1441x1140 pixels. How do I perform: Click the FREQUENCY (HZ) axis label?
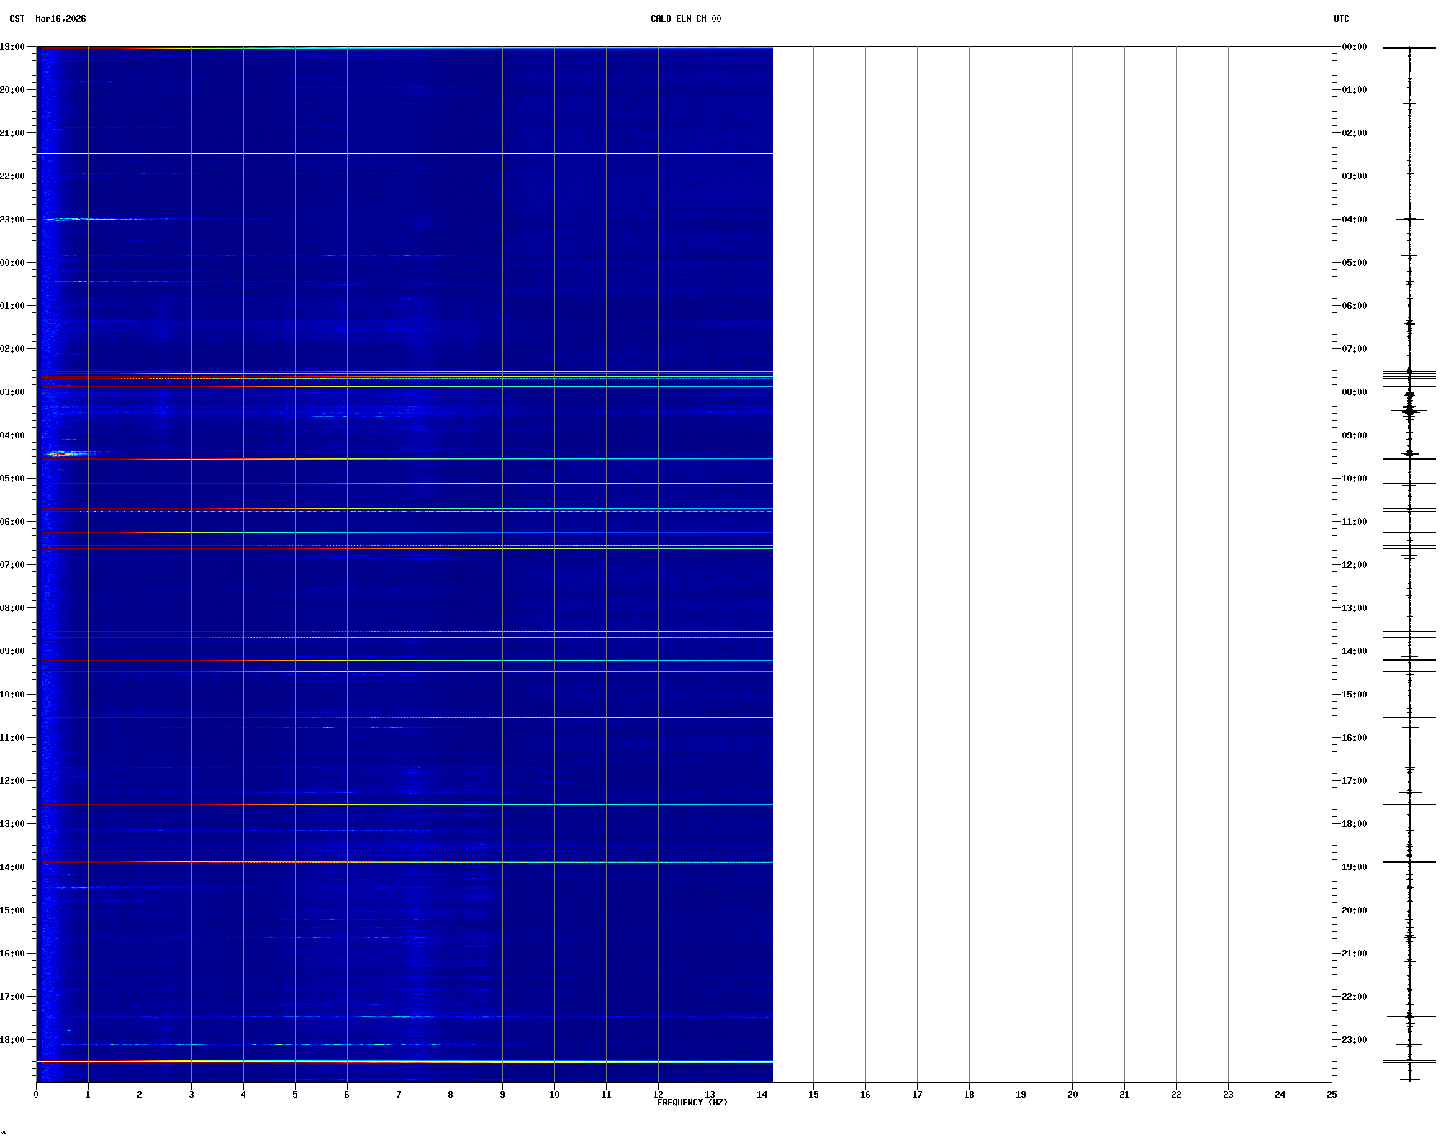pos(692,1103)
